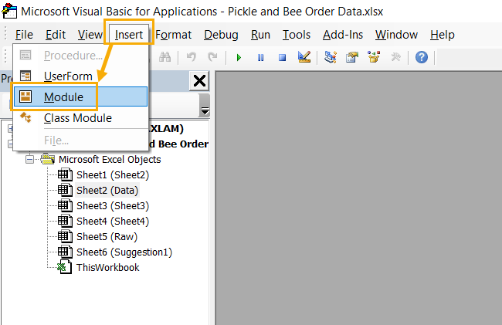The height and width of the screenshot is (325, 502).
Task: Run Sub with green play icon
Action: (x=239, y=58)
